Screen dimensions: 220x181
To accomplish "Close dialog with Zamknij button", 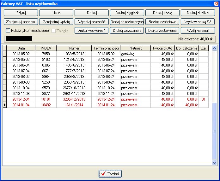I will [x=110, y=174].
